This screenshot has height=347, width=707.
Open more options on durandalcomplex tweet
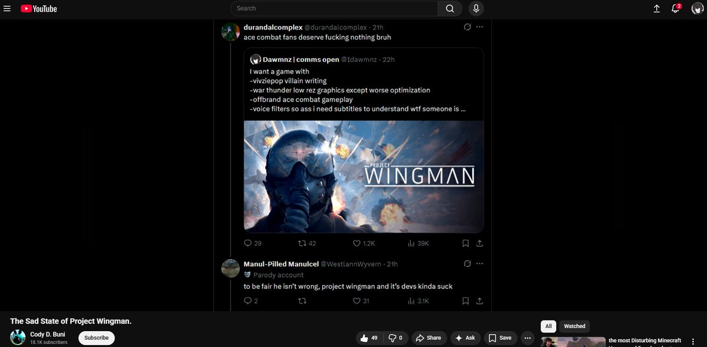click(480, 27)
